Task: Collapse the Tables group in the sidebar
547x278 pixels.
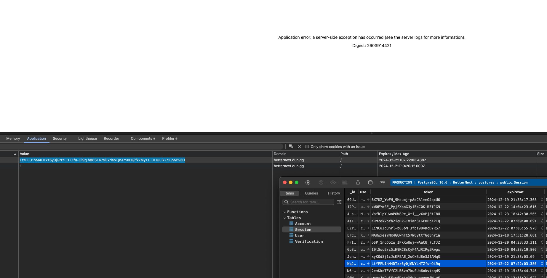Action: (x=284, y=218)
